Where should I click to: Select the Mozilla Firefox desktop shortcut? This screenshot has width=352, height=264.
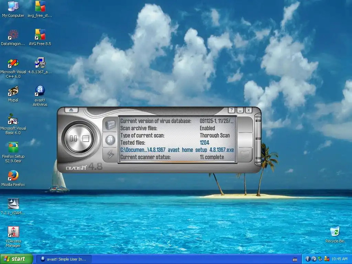[x=13, y=178]
